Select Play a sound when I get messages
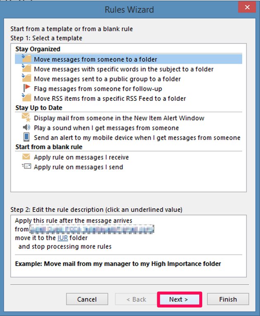Screen dimensions: 260x316 (x=106, y=128)
